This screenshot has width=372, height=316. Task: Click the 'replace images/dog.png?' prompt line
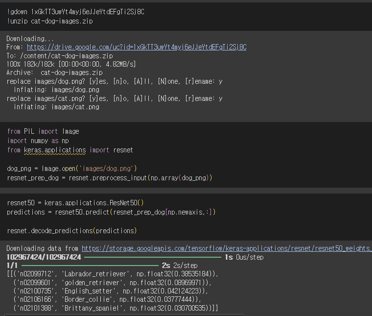pyautogui.click(x=115, y=81)
